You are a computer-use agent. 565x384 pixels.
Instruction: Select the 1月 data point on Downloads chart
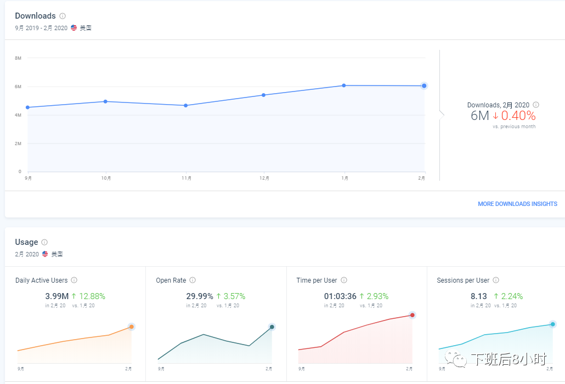pyautogui.click(x=344, y=85)
